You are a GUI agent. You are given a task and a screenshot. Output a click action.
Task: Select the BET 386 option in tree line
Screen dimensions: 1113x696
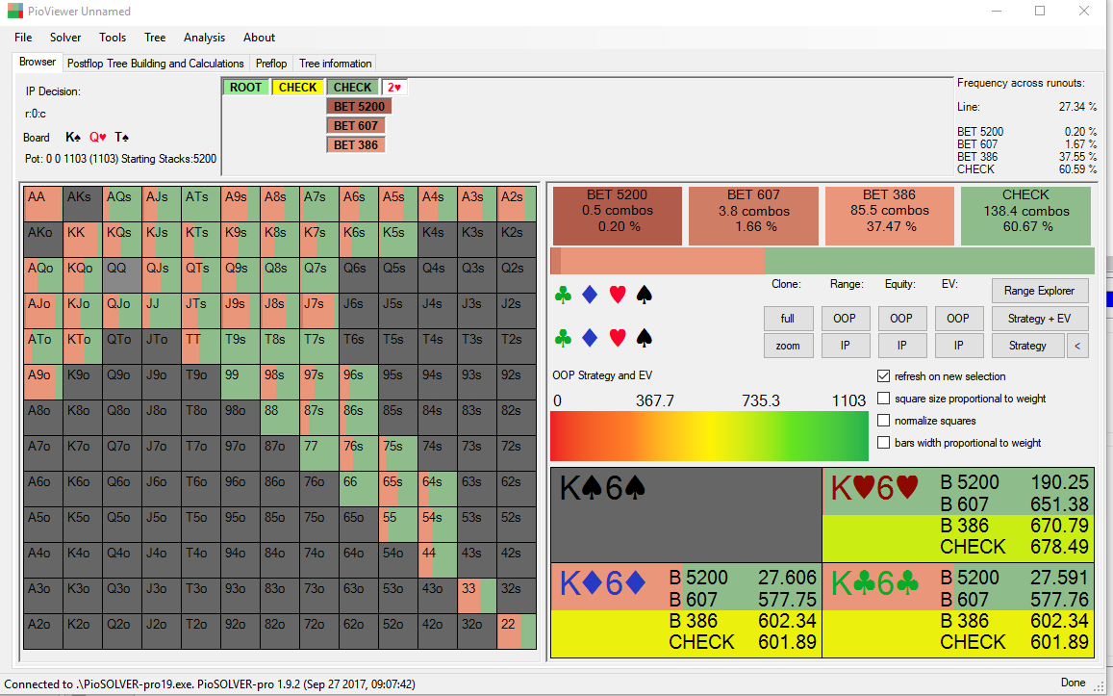coord(356,145)
